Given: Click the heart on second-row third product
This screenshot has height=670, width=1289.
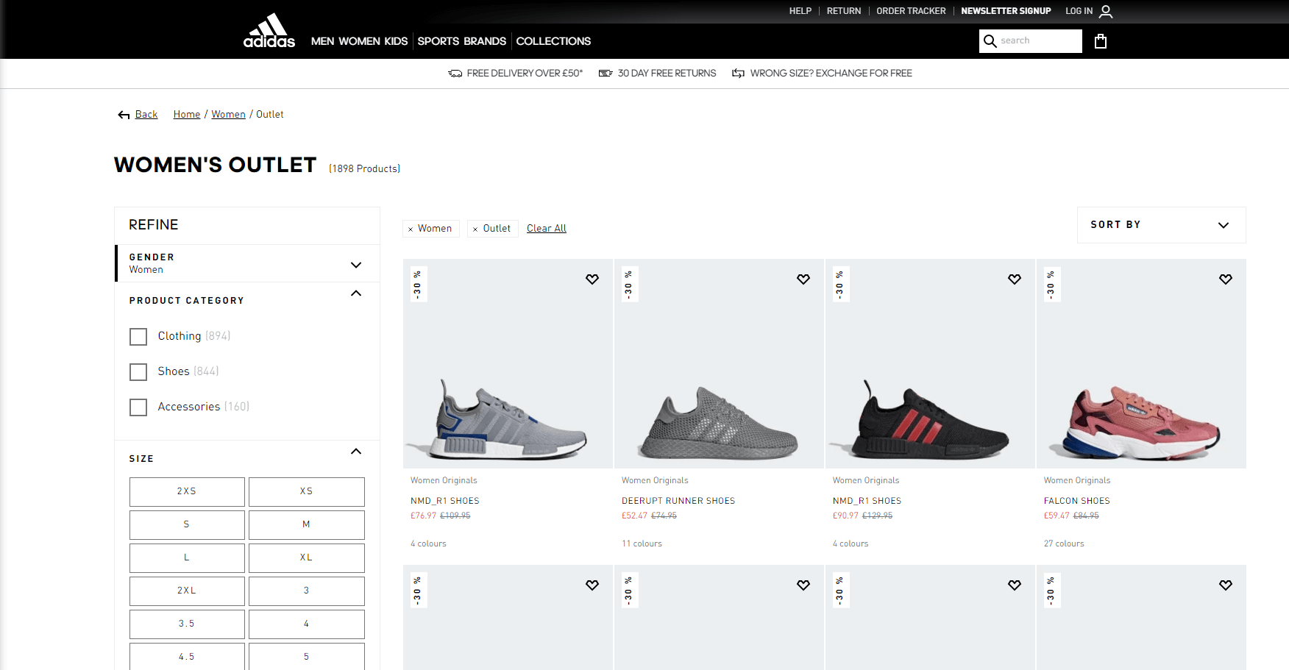Looking at the screenshot, I should click(x=1015, y=585).
